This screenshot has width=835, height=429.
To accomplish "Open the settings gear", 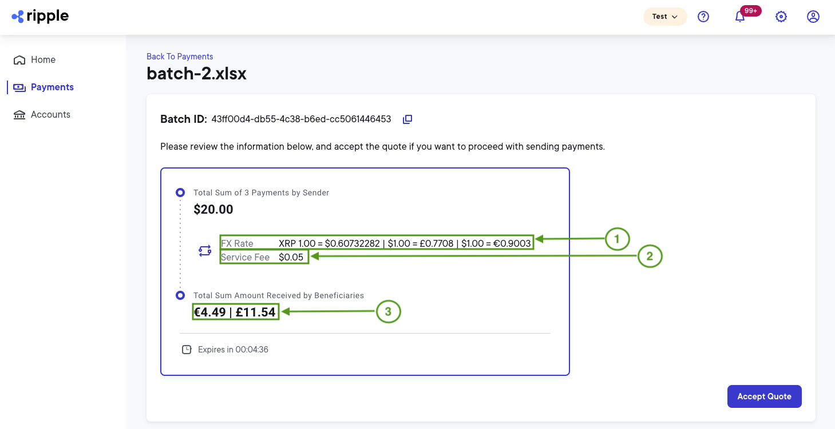I will pyautogui.click(x=781, y=17).
